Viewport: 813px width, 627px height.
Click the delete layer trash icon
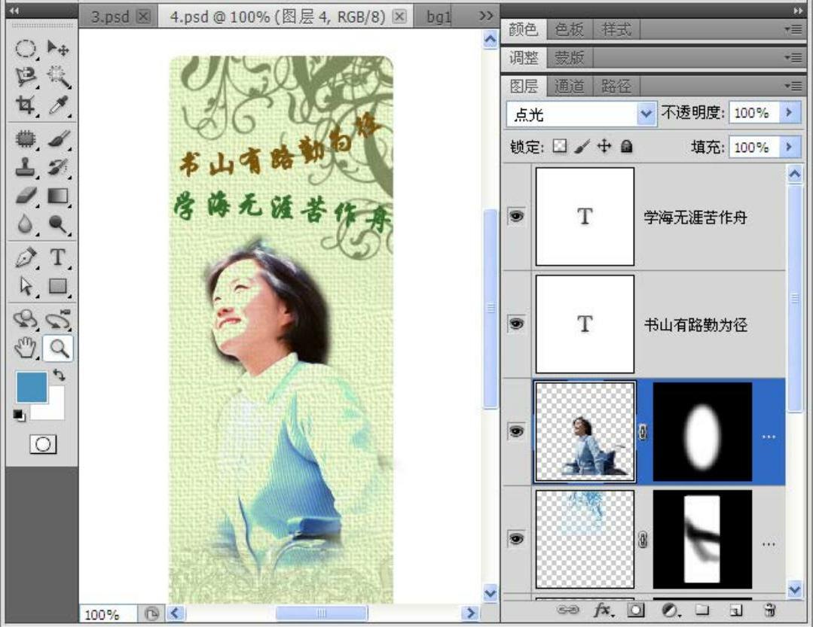769,610
